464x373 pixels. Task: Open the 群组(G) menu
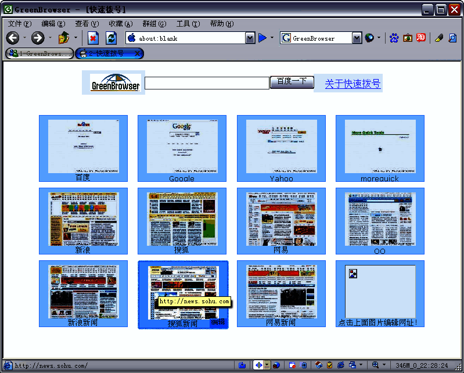coord(154,24)
